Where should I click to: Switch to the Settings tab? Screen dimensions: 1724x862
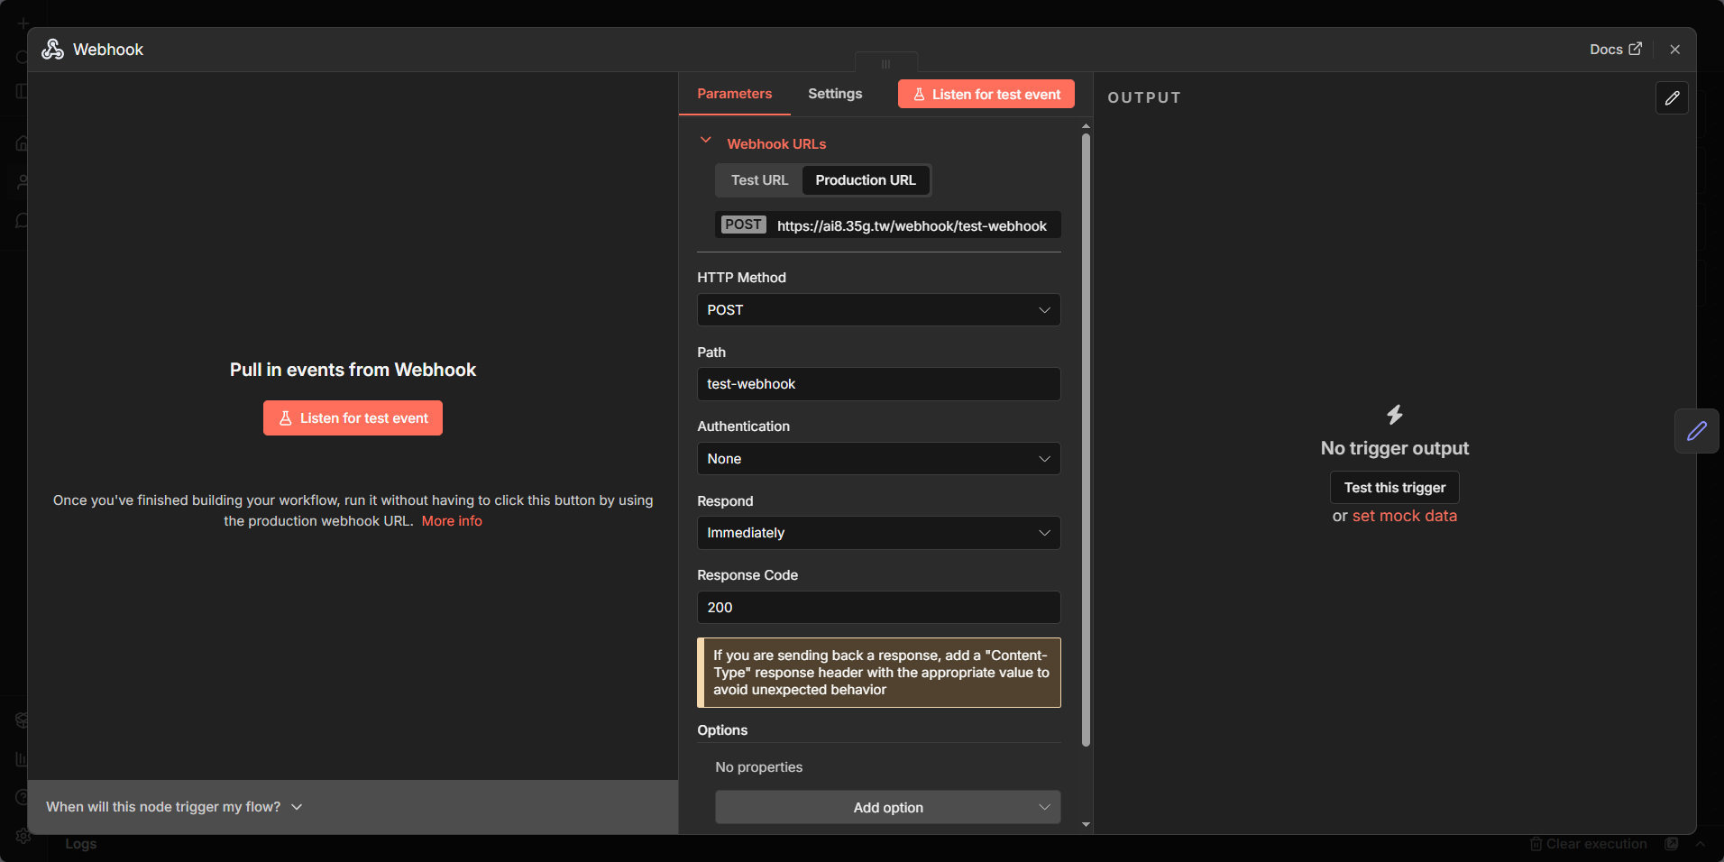(834, 94)
